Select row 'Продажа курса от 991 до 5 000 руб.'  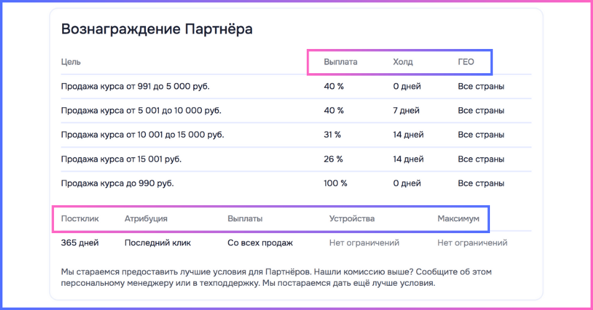[296, 86]
